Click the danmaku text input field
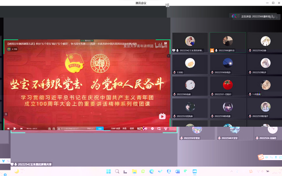 (76, 128)
